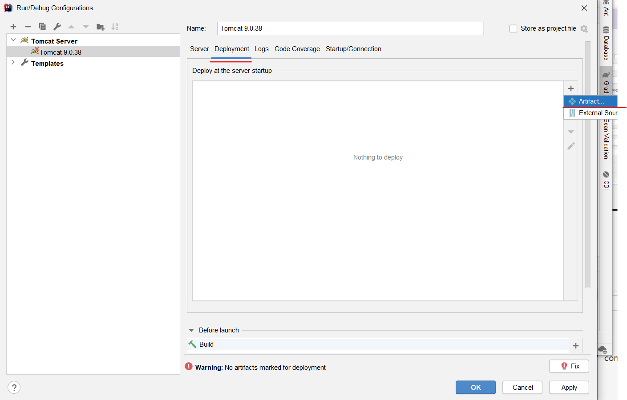Image resolution: width=627 pixels, height=400 pixels.
Task: Click the vertical scrollbar of the dialog
Action: (588, 164)
